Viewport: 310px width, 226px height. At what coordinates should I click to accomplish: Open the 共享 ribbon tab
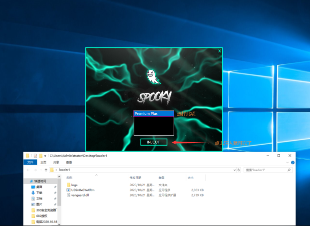[56, 162]
